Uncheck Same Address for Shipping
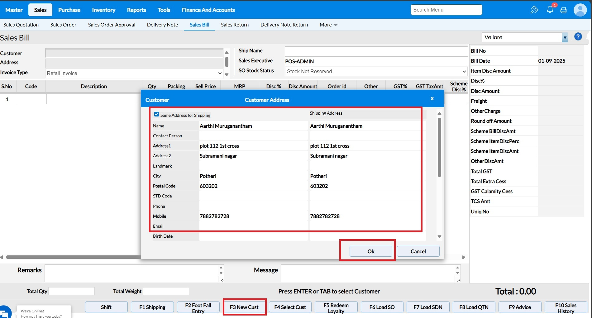The width and height of the screenshot is (592, 318). pos(157,114)
